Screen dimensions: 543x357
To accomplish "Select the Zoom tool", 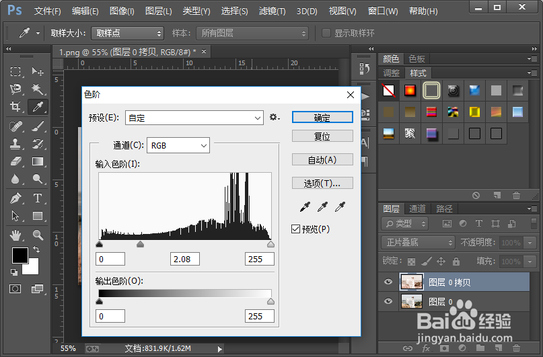I will 38,235.
